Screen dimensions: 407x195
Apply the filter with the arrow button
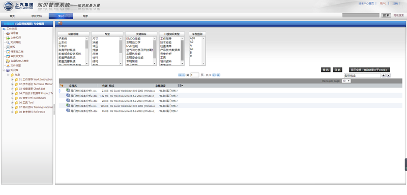(384, 75)
